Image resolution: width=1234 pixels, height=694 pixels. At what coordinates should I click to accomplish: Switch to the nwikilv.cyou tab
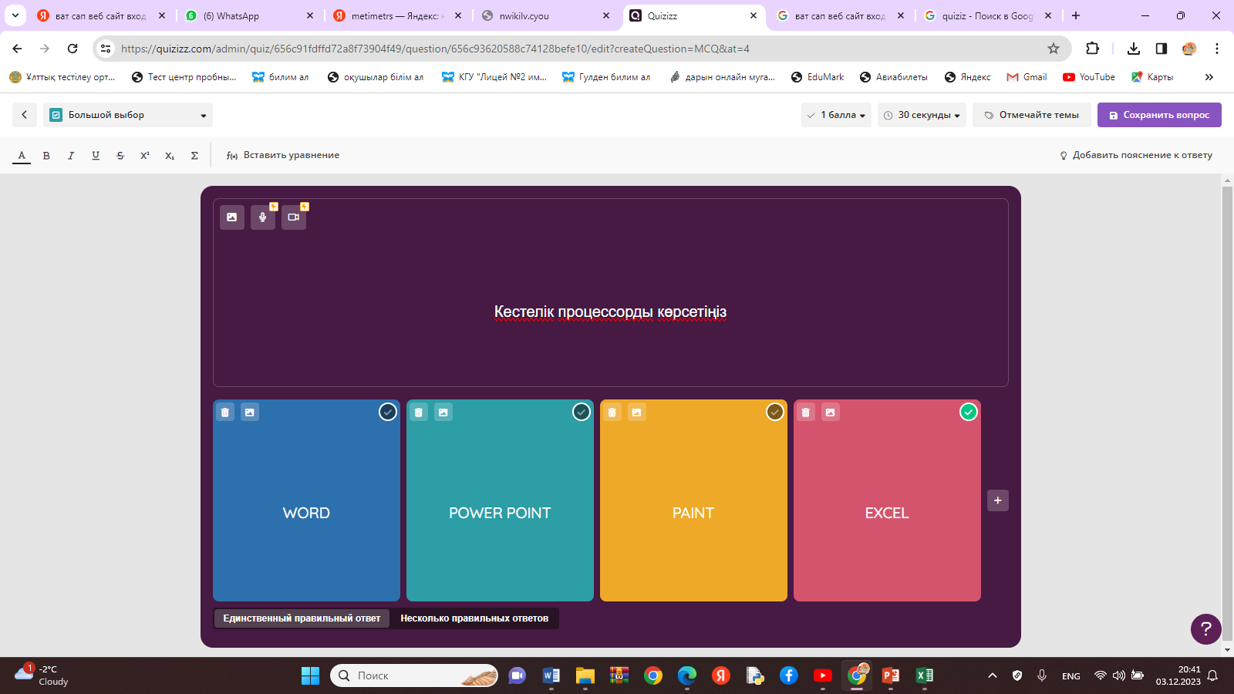pyautogui.click(x=546, y=15)
